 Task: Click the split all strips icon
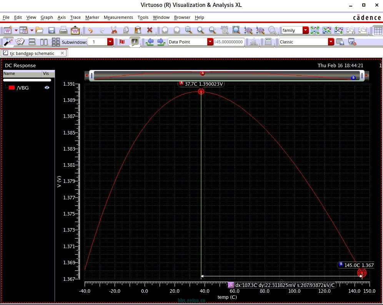click(x=315, y=30)
